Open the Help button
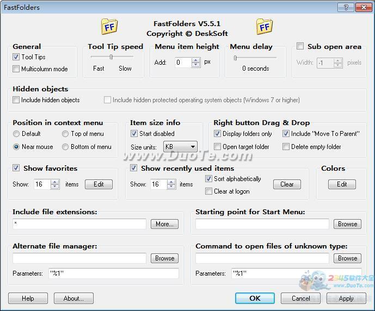Screen dimensions: 375x311 tap(28, 298)
